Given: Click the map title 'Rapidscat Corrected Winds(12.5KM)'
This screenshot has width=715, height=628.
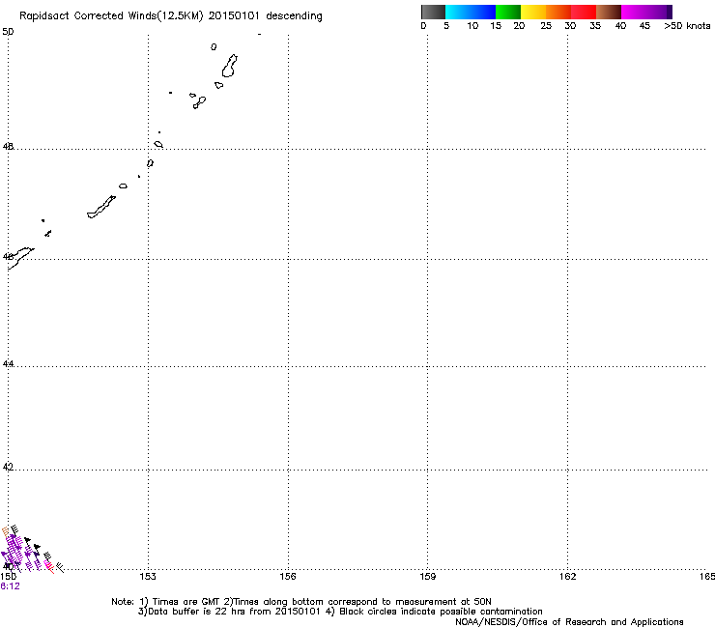Looking at the screenshot, I should (111, 16).
